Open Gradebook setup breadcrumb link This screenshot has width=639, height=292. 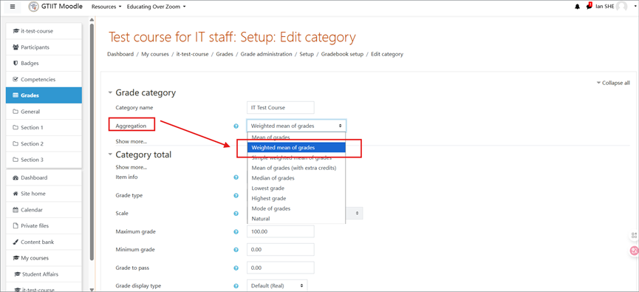342,54
